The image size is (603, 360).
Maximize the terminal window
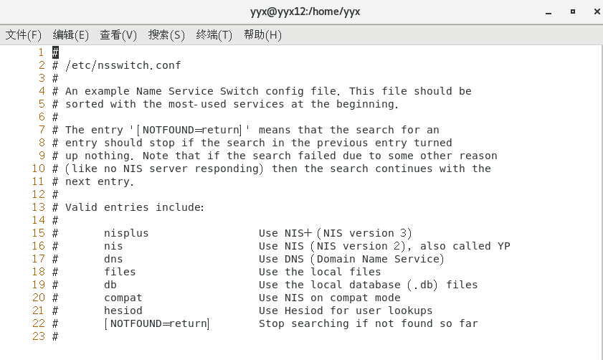[x=572, y=11]
